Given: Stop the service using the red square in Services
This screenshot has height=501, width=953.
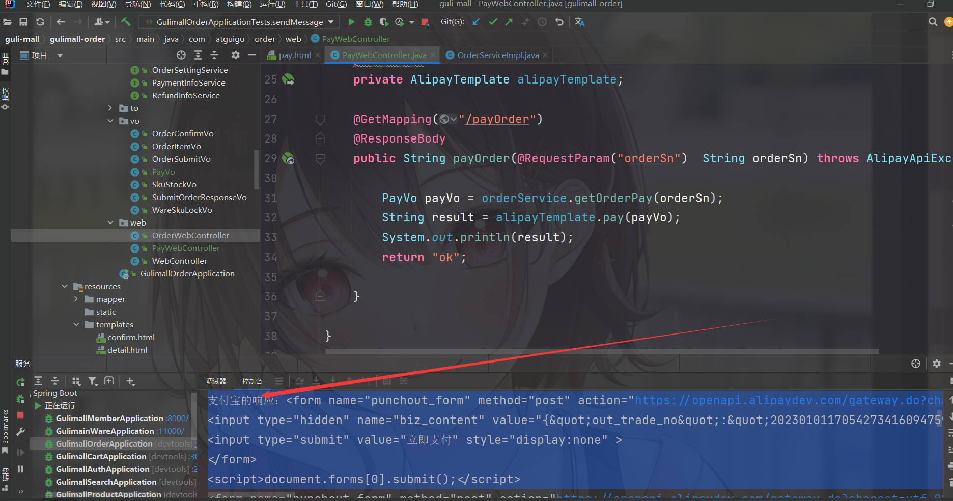Looking at the screenshot, I should click(20, 415).
